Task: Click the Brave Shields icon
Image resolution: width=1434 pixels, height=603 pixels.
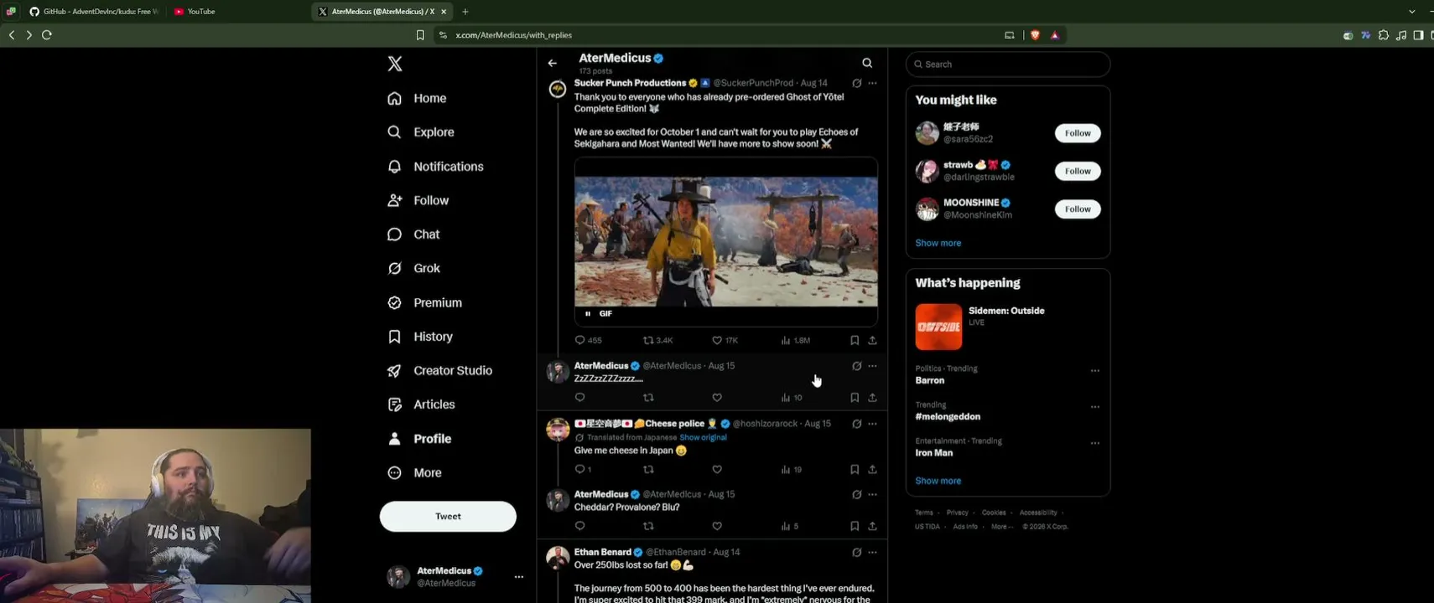Action: 1035,35
